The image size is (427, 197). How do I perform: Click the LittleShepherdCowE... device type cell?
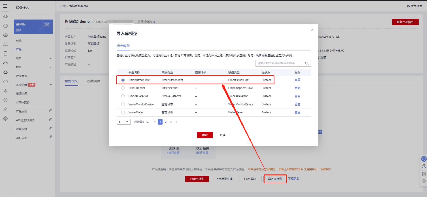pos(242,88)
